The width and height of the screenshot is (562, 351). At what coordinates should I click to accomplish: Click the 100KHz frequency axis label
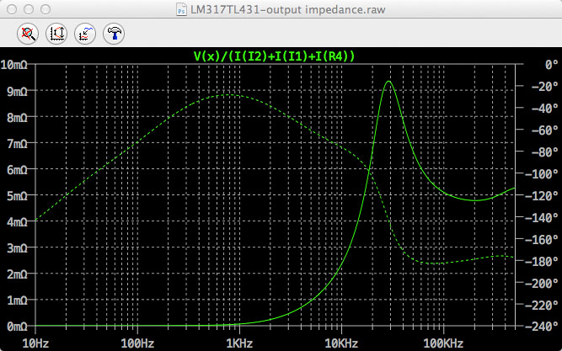(x=444, y=343)
